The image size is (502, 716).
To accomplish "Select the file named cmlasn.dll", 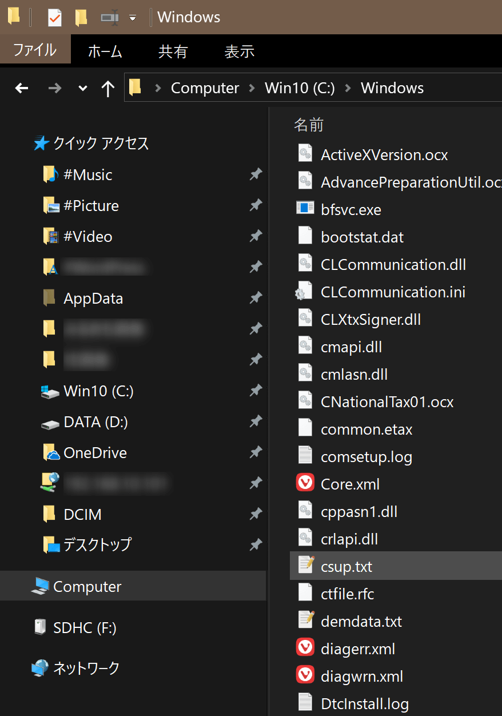I will tap(354, 375).
